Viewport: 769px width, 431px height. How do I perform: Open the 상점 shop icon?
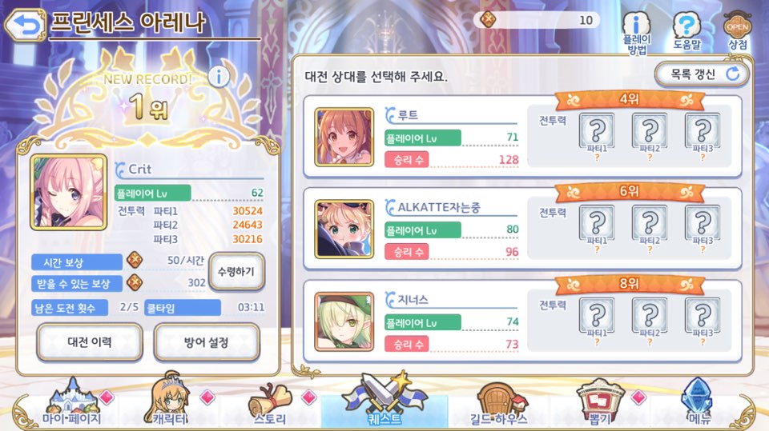click(x=737, y=31)
